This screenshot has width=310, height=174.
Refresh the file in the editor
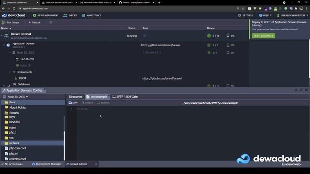click(103, 103)
